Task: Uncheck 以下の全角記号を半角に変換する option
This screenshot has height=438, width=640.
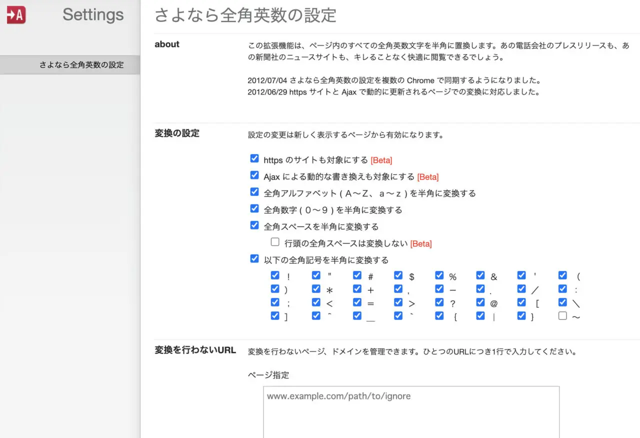Action: point(254,258)
